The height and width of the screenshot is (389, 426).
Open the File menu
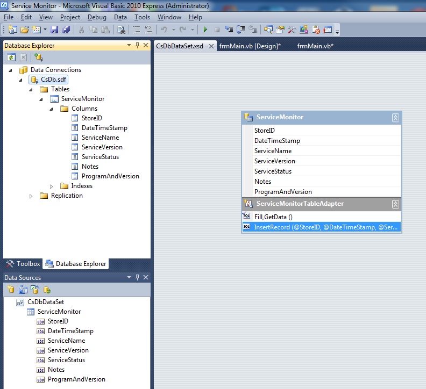click(9, 17)
